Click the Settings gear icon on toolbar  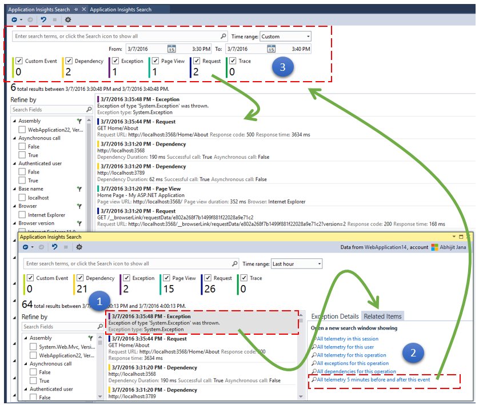[x=67, y=19]
